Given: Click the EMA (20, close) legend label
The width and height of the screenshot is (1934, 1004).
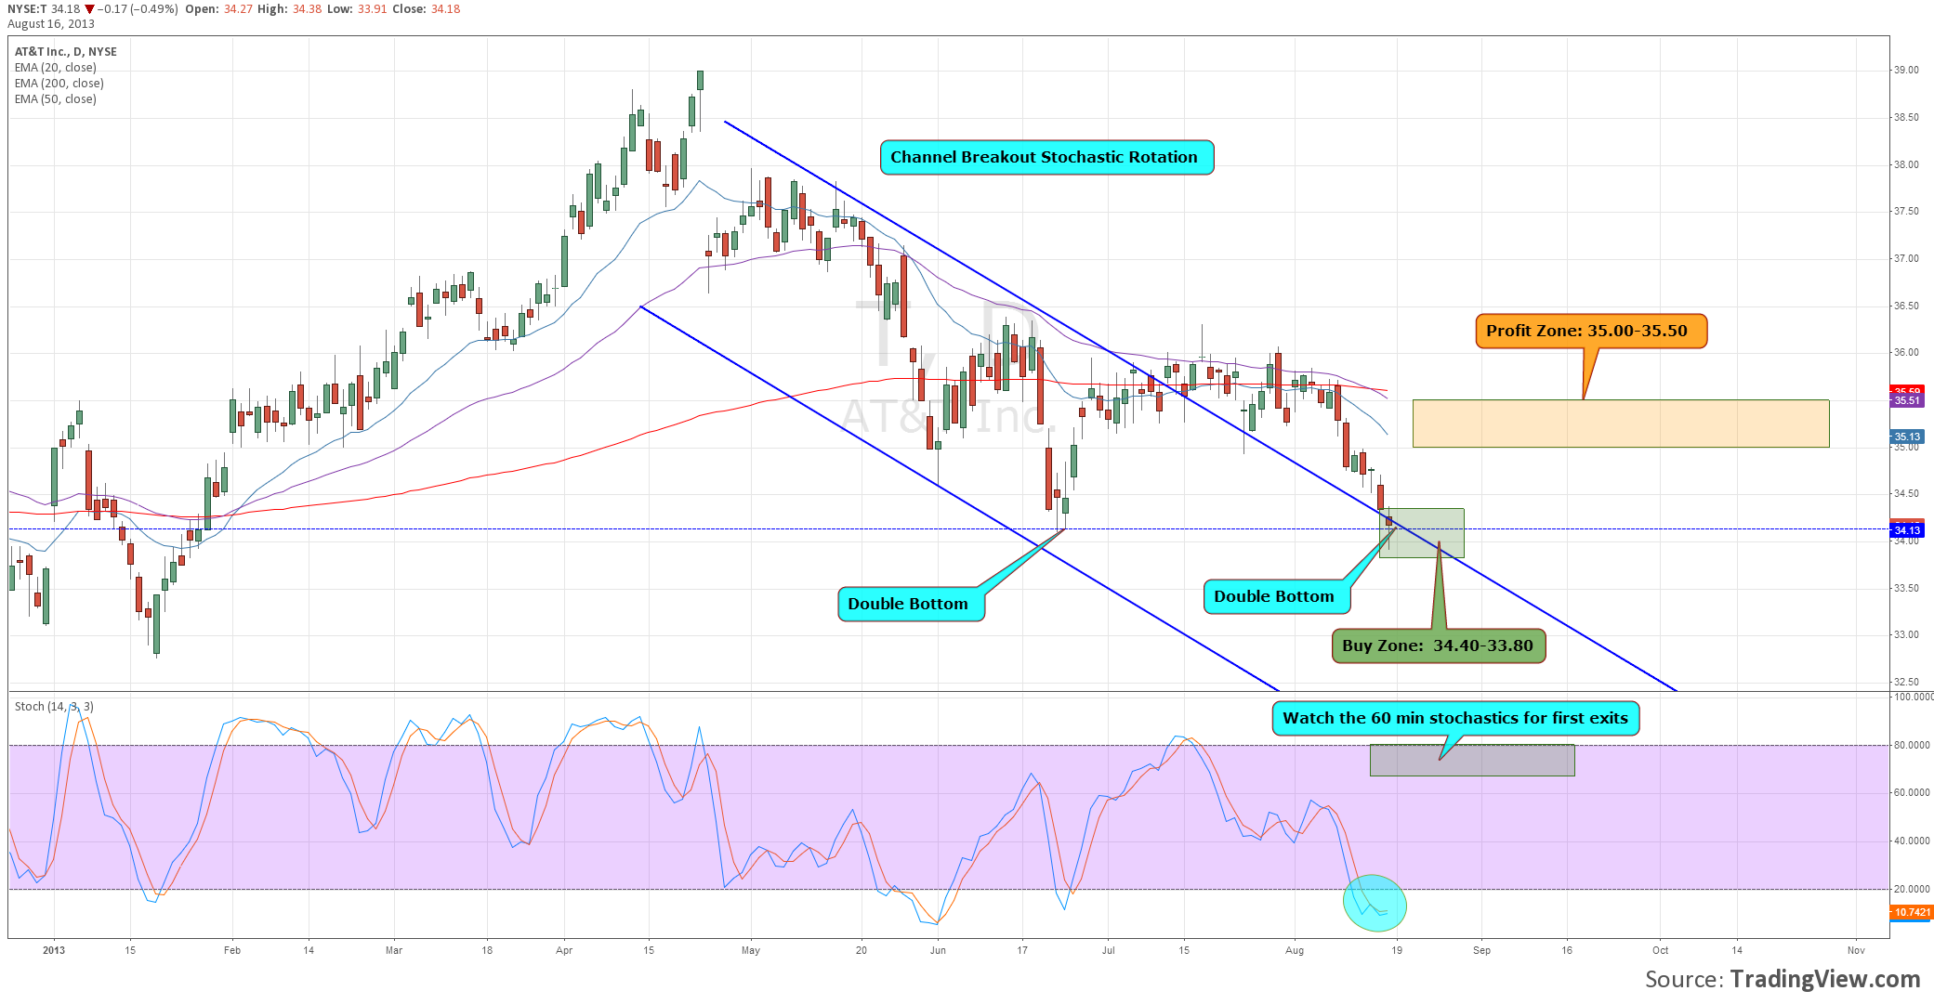Looking at the screenshot, I should pos(56,68).
